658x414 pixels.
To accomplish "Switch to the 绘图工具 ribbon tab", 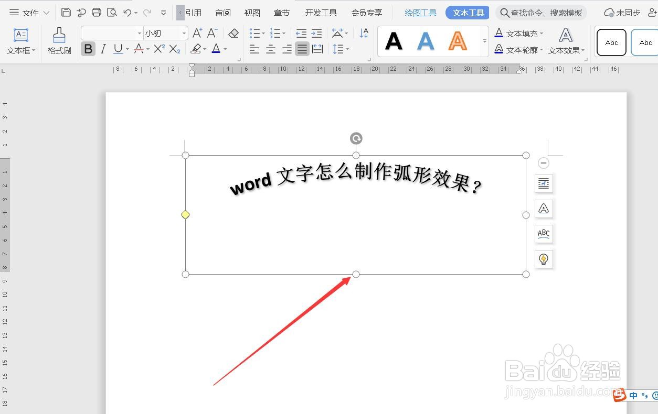I will click(x=420, y=12).
